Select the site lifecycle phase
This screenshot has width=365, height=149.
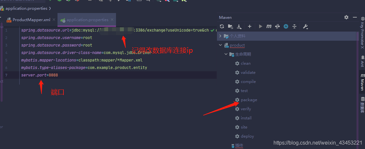[x=244, y=127]
